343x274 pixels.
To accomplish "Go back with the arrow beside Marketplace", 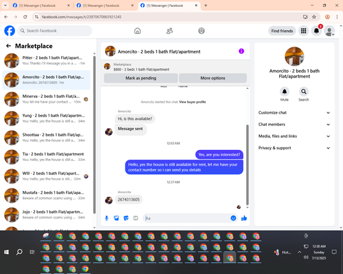I will coord(8,46).
